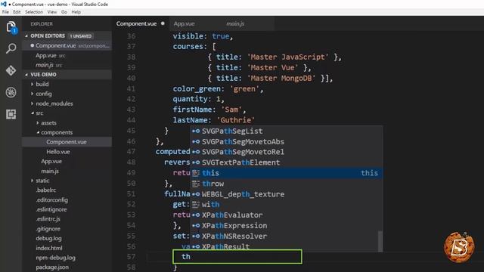Expand the build folder
Viewport: 484px width, 272px height.
click(42, 84)
